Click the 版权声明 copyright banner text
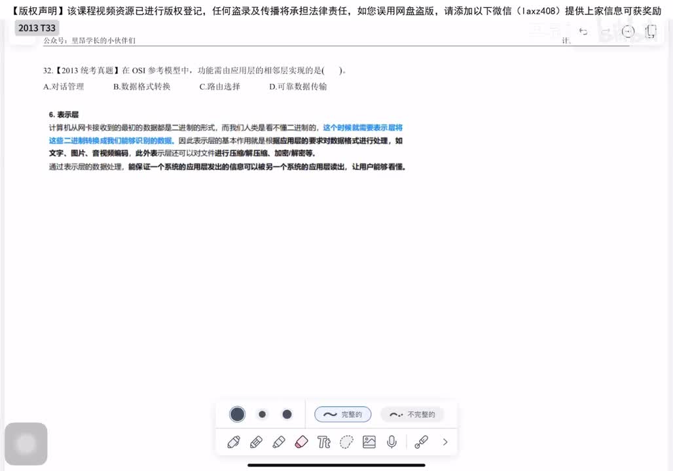Viewport: 673px width, 471px height. click(x=336, y=10)
